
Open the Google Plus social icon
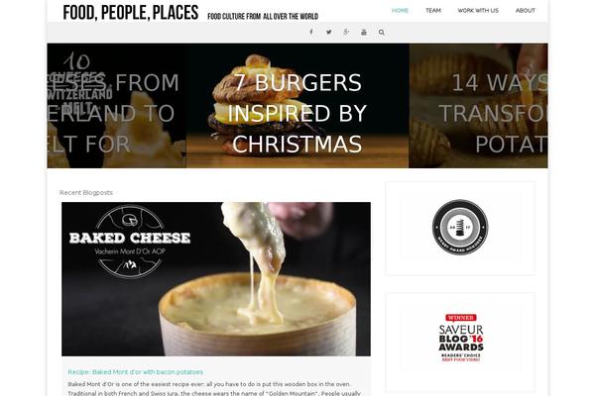[x=346, y=32]
